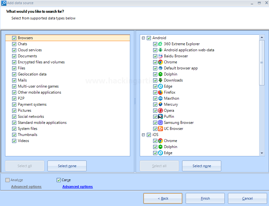
Task: Click the Maxthon browser icon
Action: (x=160, y=98)
